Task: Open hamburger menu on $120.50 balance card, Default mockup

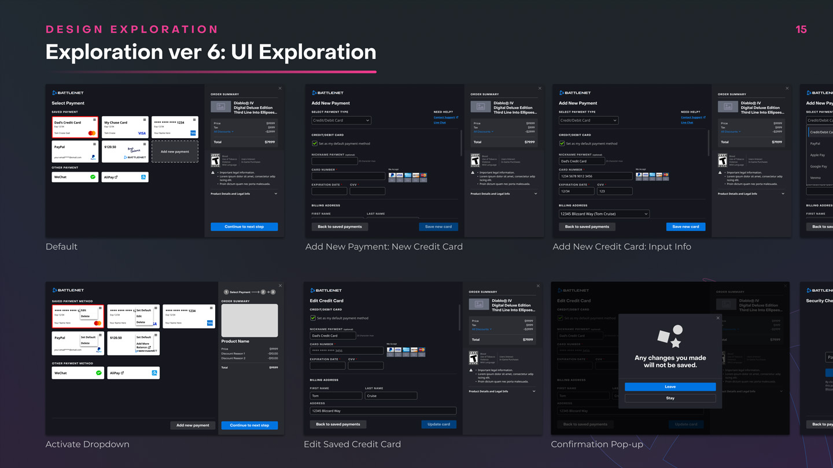Action: tap(145, 144)
